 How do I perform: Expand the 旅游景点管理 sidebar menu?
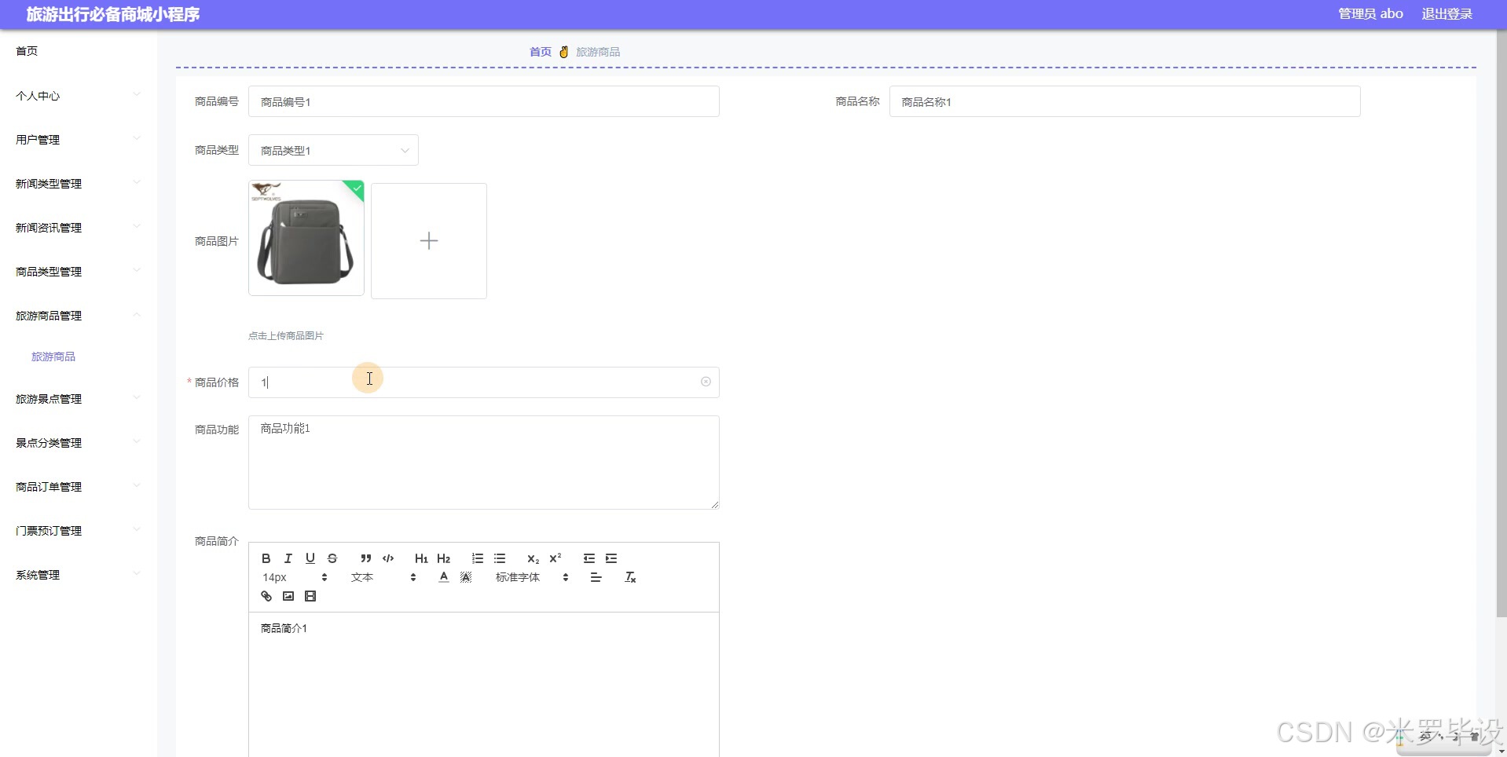click(78, 399)
